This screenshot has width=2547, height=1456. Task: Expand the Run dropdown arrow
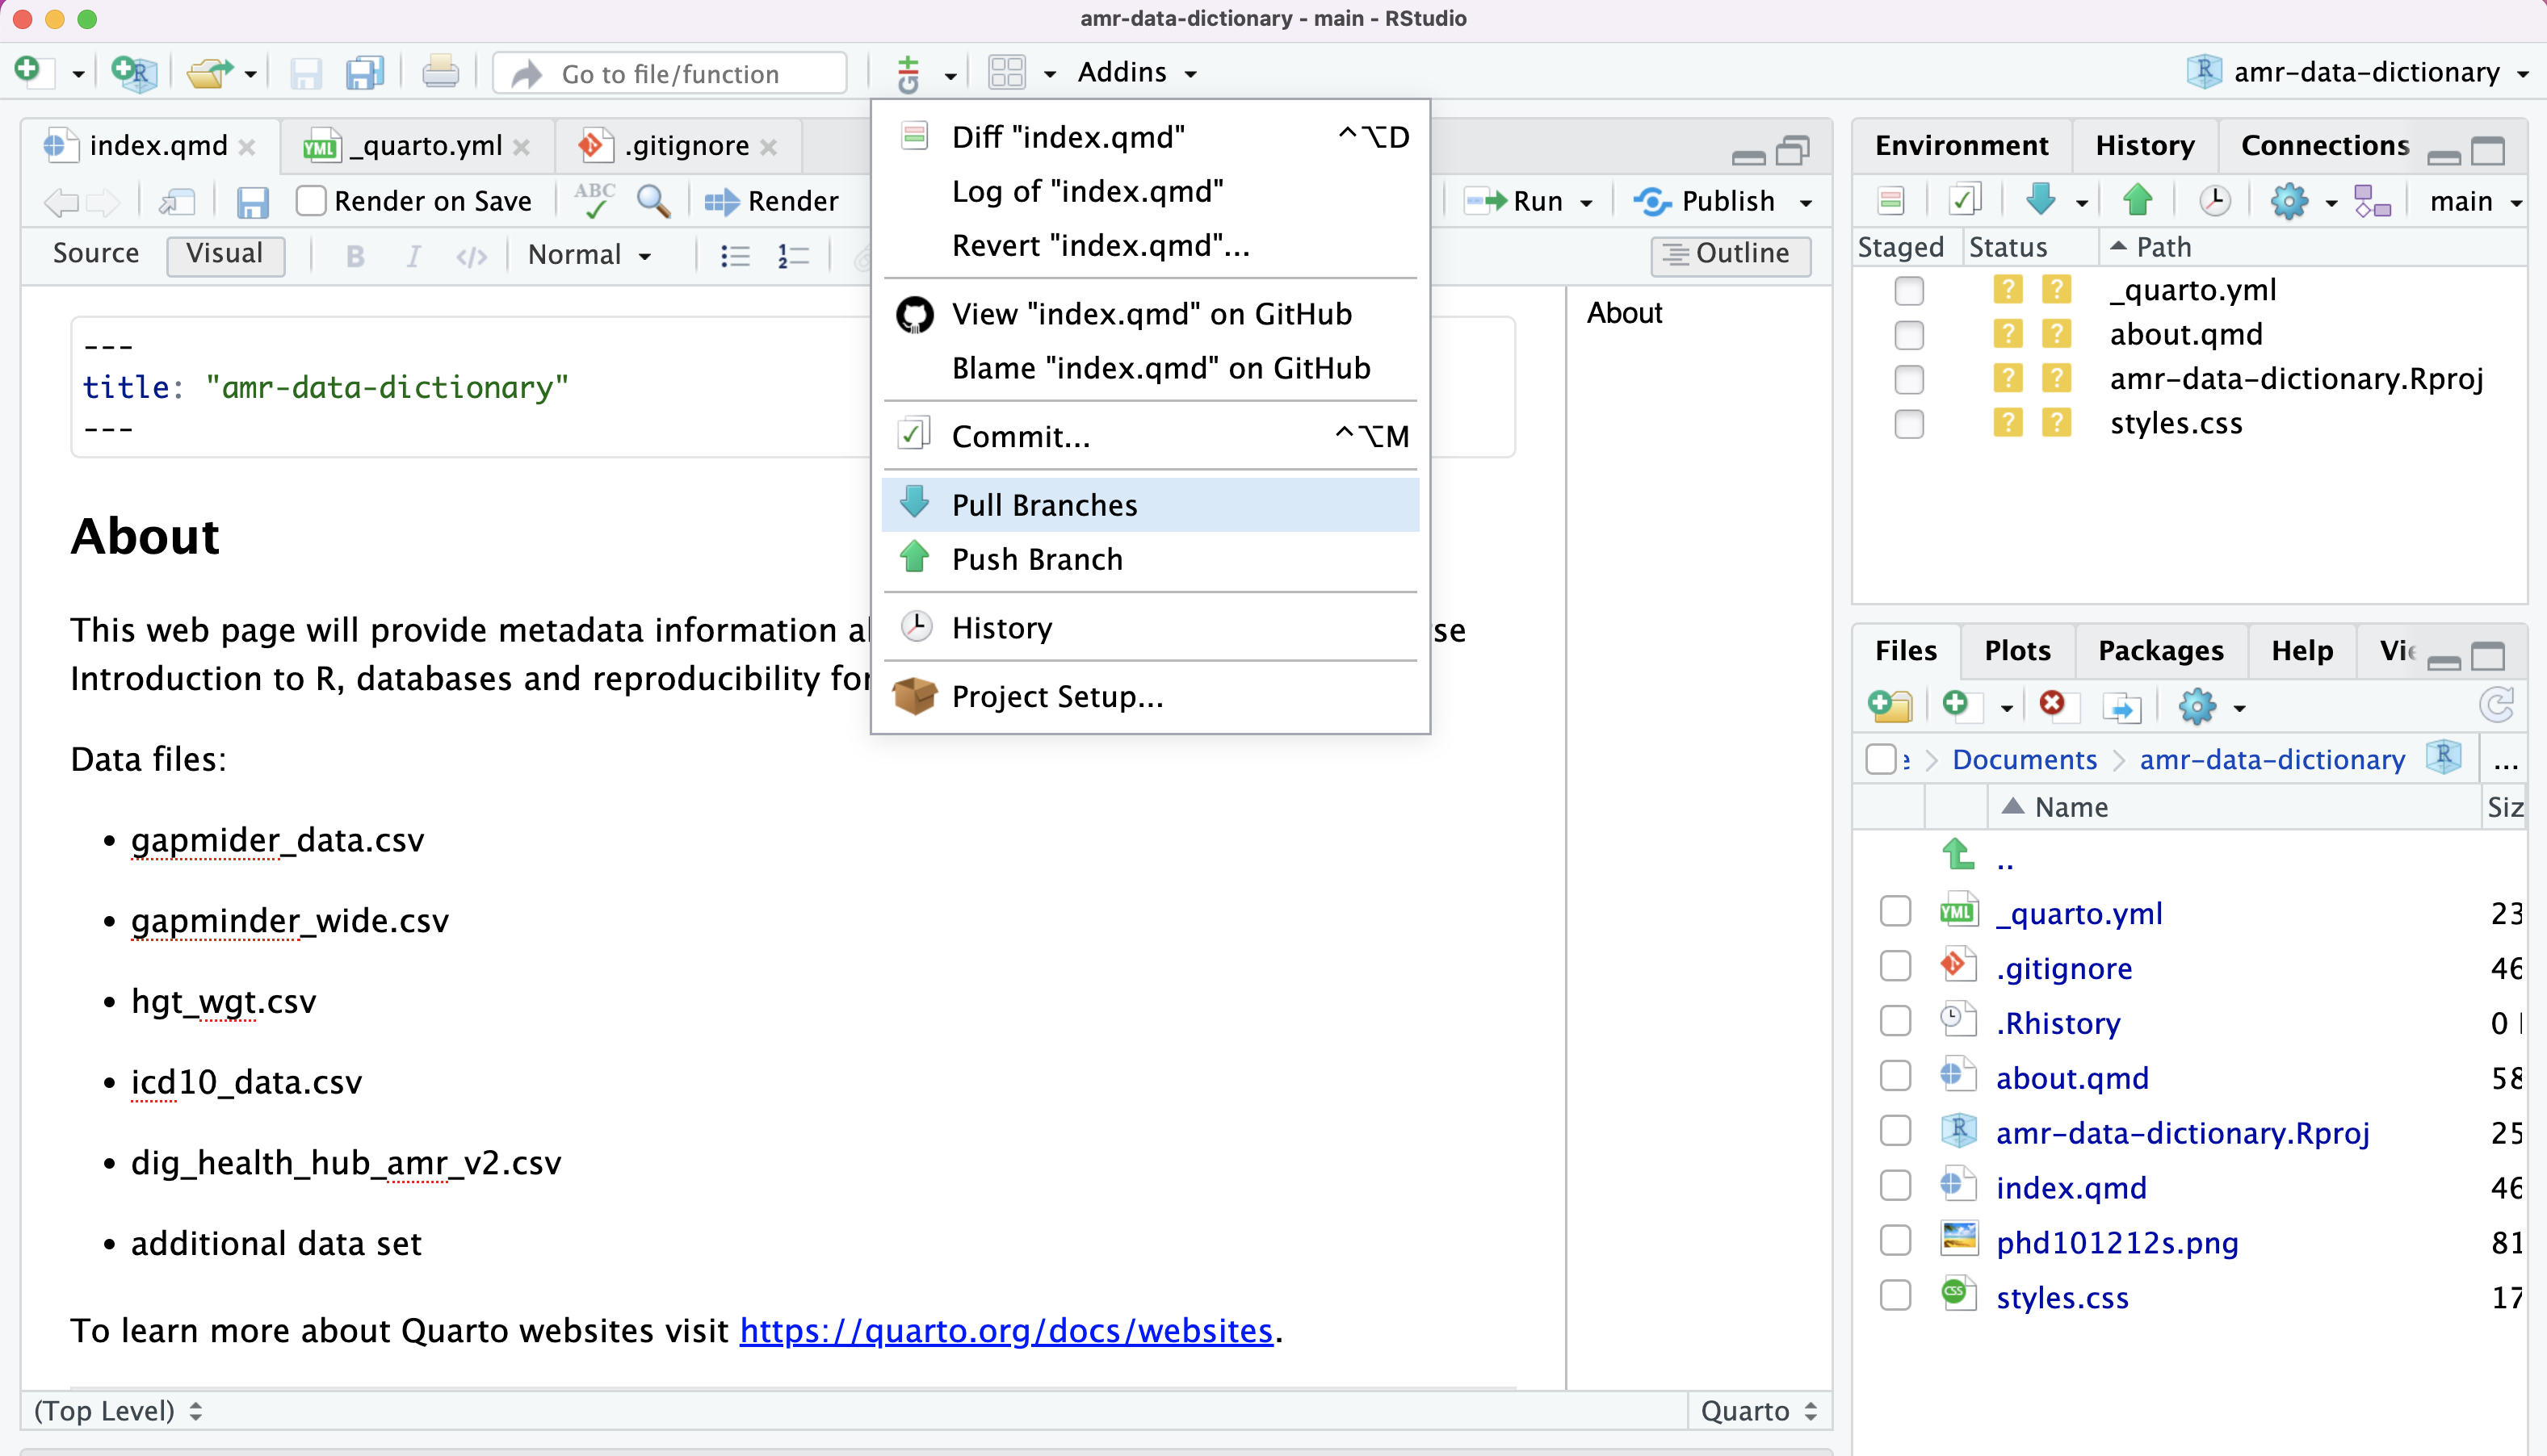point(1587,203)
